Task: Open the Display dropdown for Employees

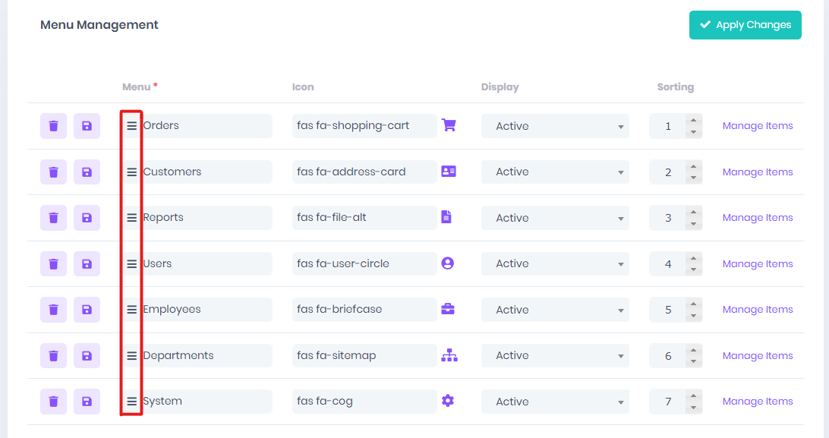Action: [x=555, y=310]
